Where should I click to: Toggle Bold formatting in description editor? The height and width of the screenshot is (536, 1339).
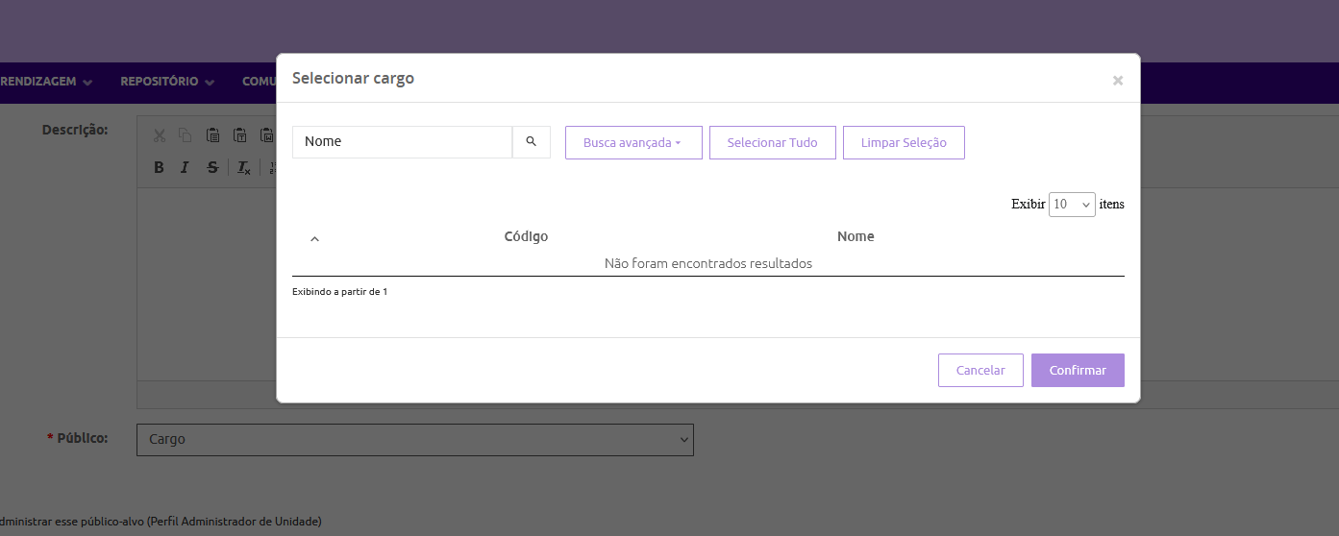tap(160, 167)
